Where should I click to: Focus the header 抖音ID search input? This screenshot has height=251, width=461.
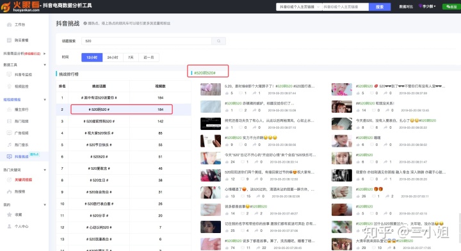point(346,7)
